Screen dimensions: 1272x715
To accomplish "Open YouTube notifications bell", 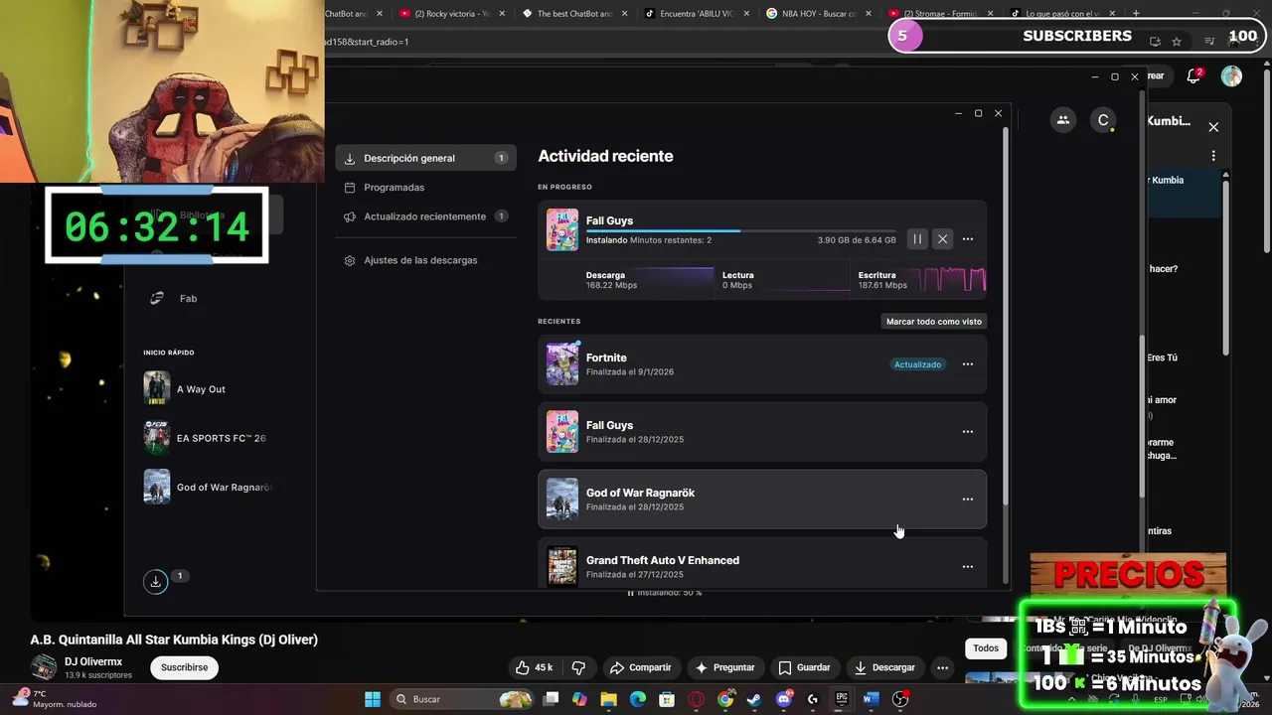I will 1194,76.
